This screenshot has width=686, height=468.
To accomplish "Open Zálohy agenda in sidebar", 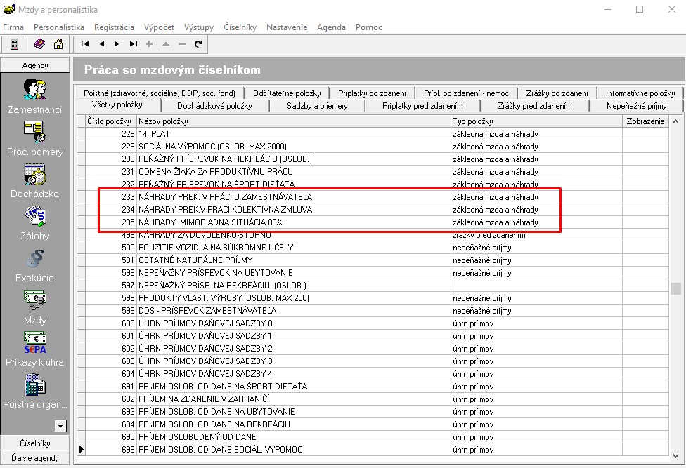I will pos(34,222).
